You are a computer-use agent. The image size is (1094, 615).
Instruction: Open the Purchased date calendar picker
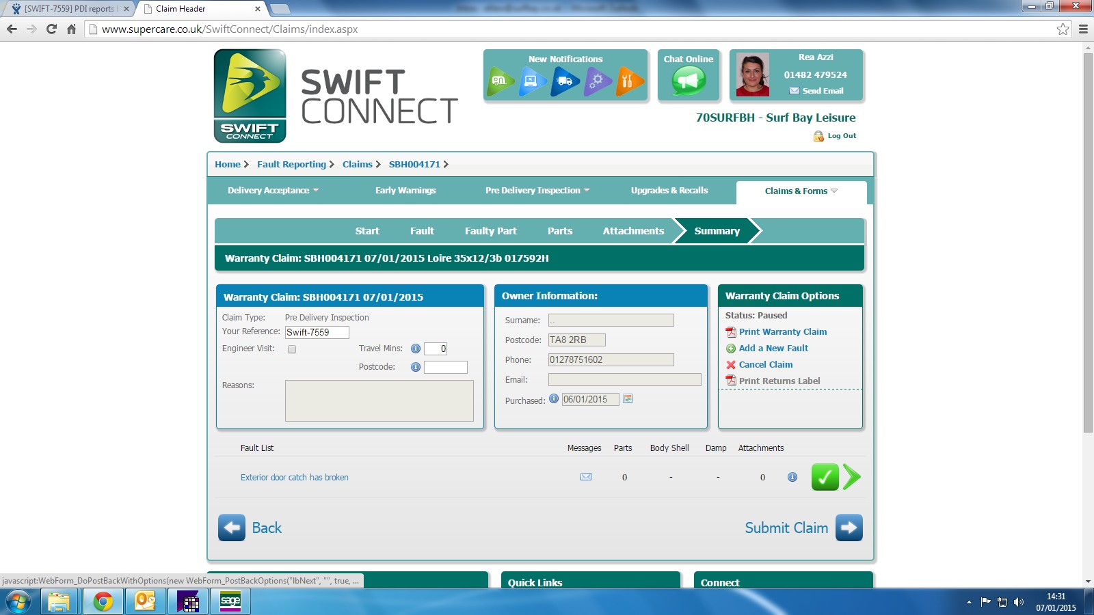tap(628, 399)
